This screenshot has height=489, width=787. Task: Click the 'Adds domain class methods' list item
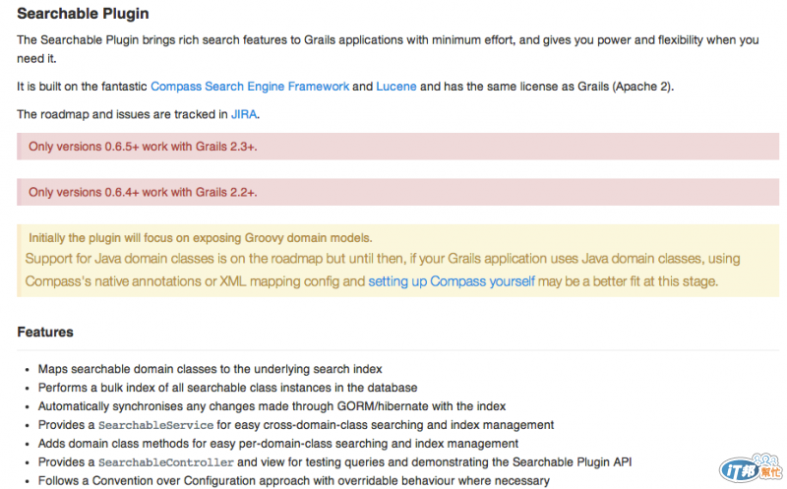tap(278, 444)
